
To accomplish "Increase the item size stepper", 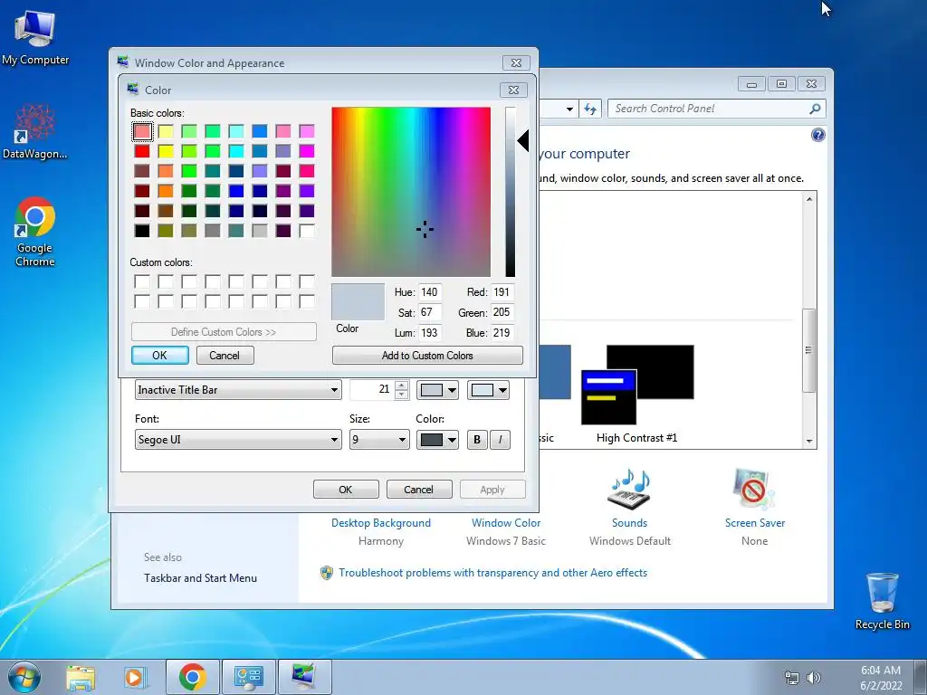I will [401, 386].
